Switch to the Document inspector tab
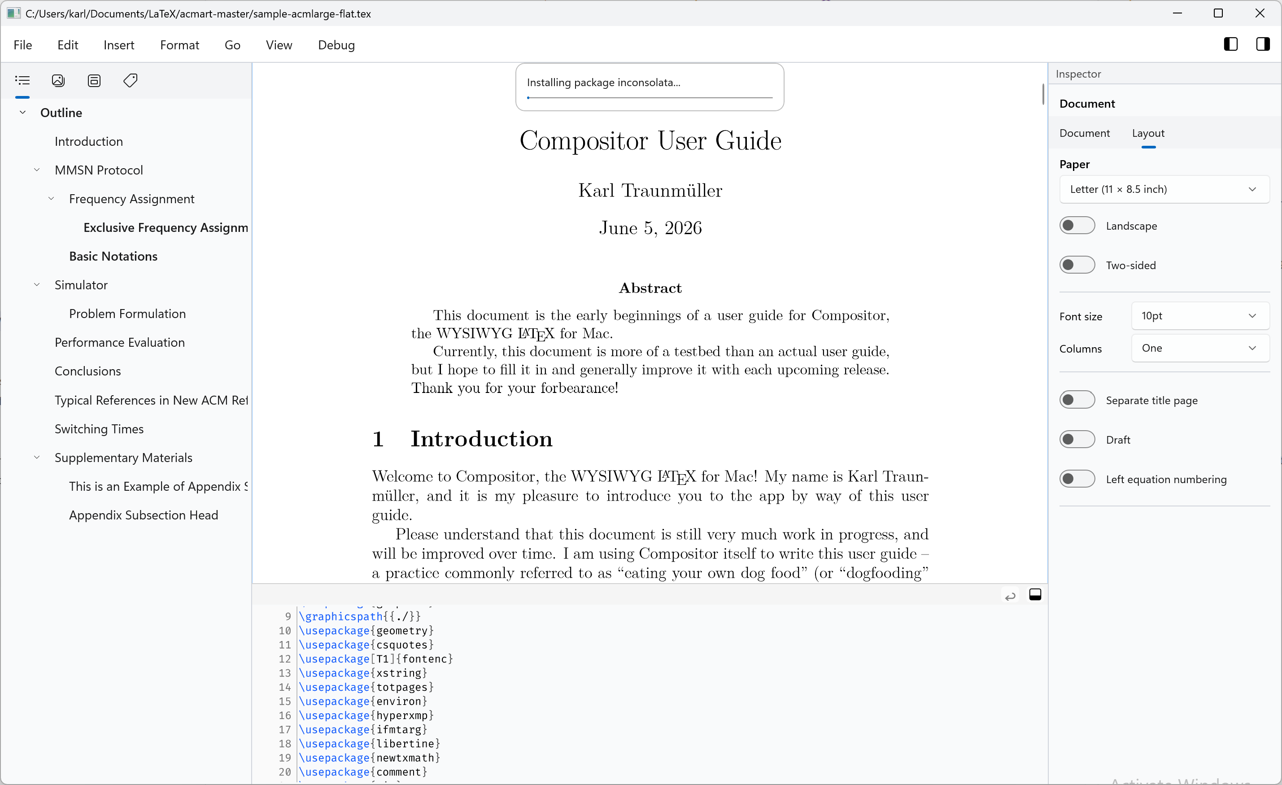This screenshot has width=1282, height=785. click(x=1084, y=133)
